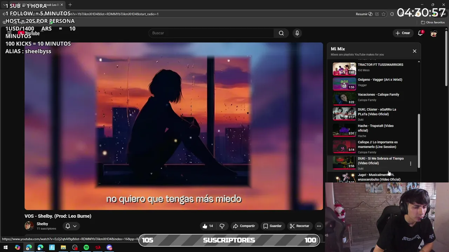Open subscription notification bell dropdown
The width and height of the screenshot is (449, 252).
coord(71,226)
